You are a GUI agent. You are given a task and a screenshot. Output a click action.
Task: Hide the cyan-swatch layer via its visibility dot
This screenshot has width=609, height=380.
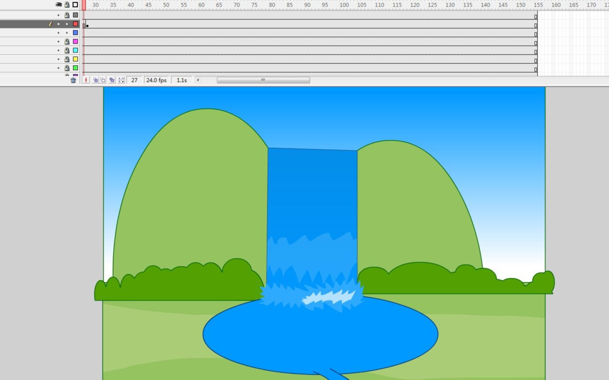tap(58, 50)
